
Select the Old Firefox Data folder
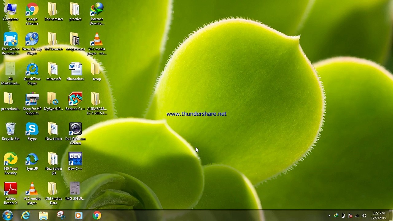point(54,194)
